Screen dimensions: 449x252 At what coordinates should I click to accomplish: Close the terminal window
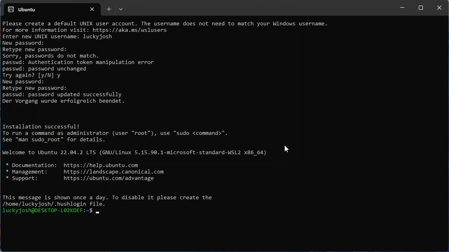[x=439, y=8]
